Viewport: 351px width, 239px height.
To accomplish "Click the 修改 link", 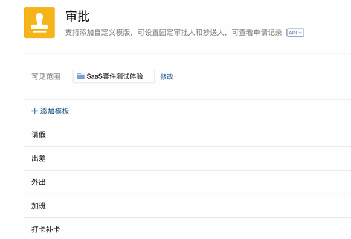I will (167, 77).
